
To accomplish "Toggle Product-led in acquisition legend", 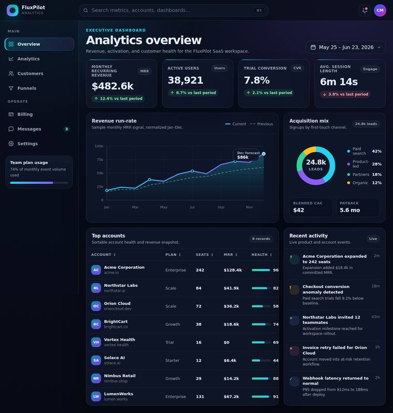I will (x=364, y=164).
